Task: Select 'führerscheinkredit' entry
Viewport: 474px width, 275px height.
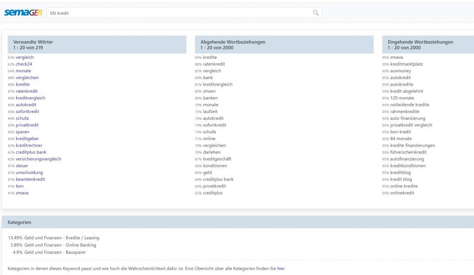Action: pyautogui.click(x=408, y=152)
